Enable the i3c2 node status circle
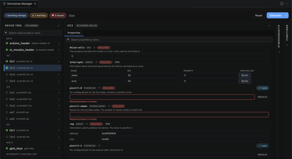Screen dimensions: 292x159 (x=7, y=137)
